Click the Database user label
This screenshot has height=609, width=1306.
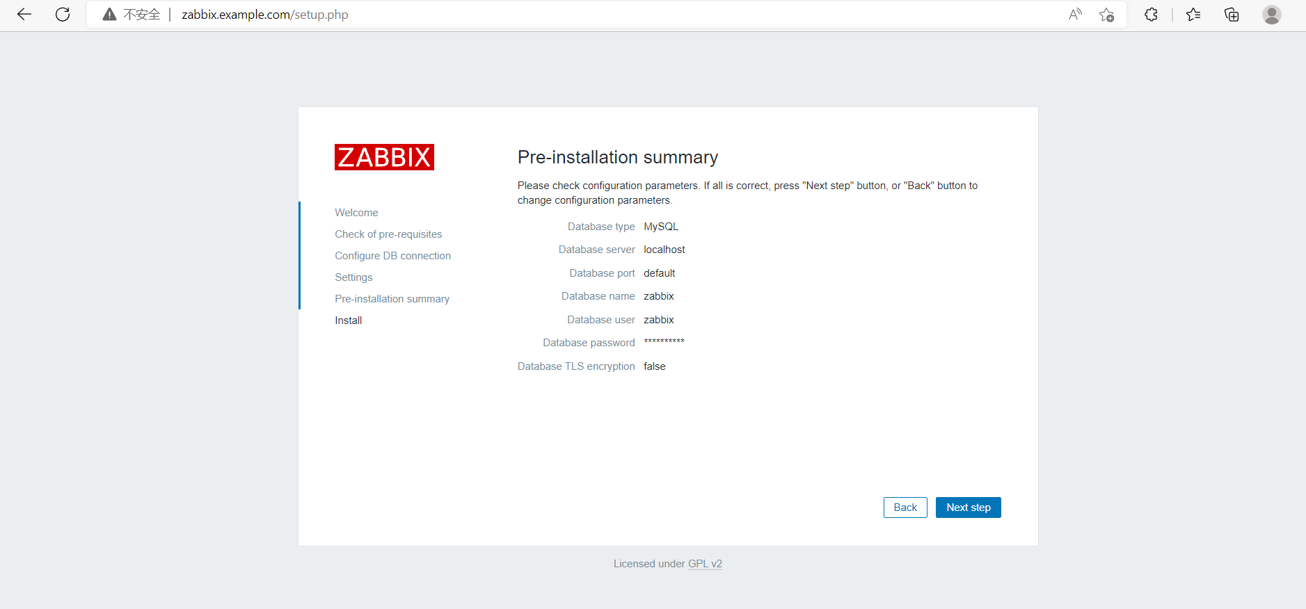click(601, 320)
